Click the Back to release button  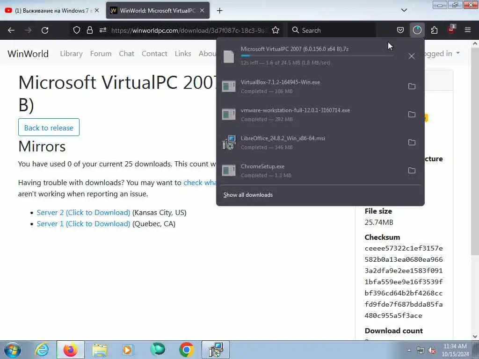point(49,127)
